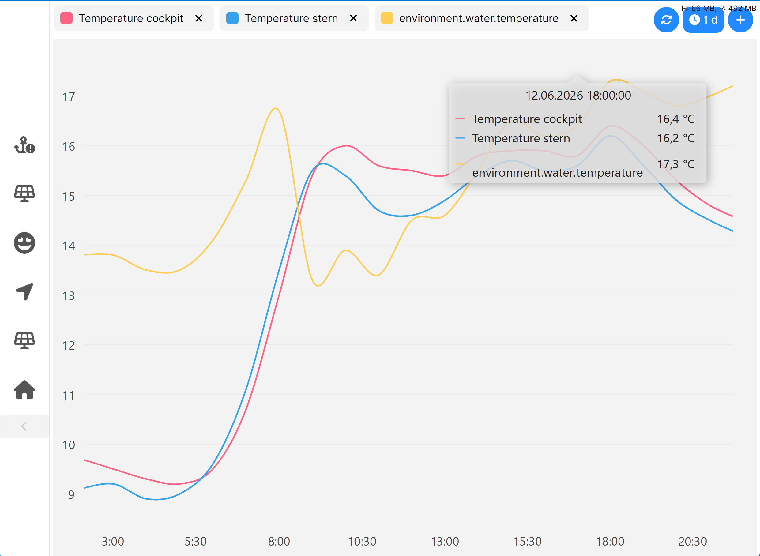Collapse the sidebar with the chevron button
This screenshot has height=556, width=760.
(x=24, y=426)
